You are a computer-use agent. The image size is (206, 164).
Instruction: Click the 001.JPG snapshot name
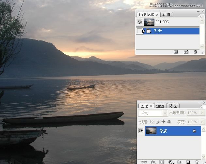tap(162, 22)
